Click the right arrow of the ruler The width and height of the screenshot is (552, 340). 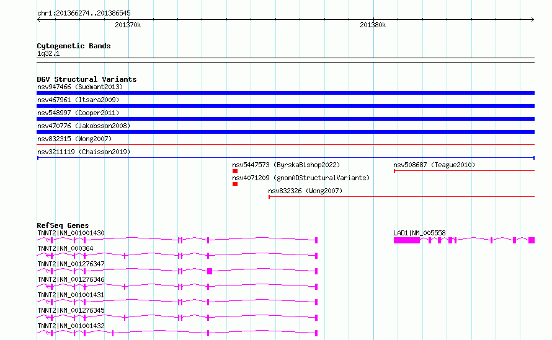[x=533, y=20]
